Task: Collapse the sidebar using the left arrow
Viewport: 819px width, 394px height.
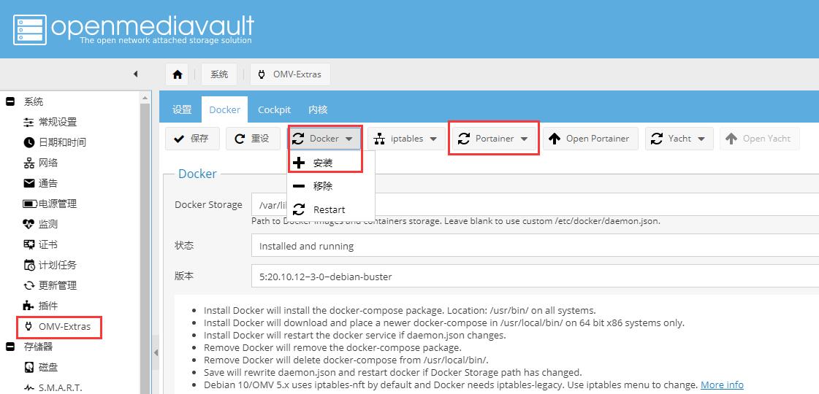Action: [135, 74]
